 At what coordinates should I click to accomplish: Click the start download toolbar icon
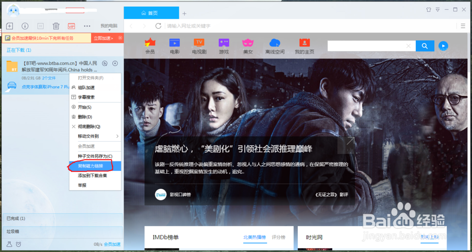tap(25, 26)
